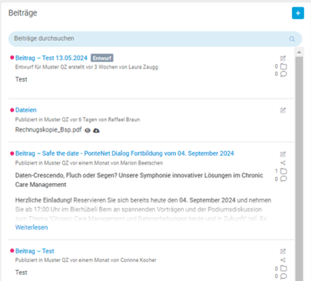The width and height of the screenshot is (311, 281).
Task: Open comments icon of Test 13.05.2024 post
Action: [x=283, y=74]
